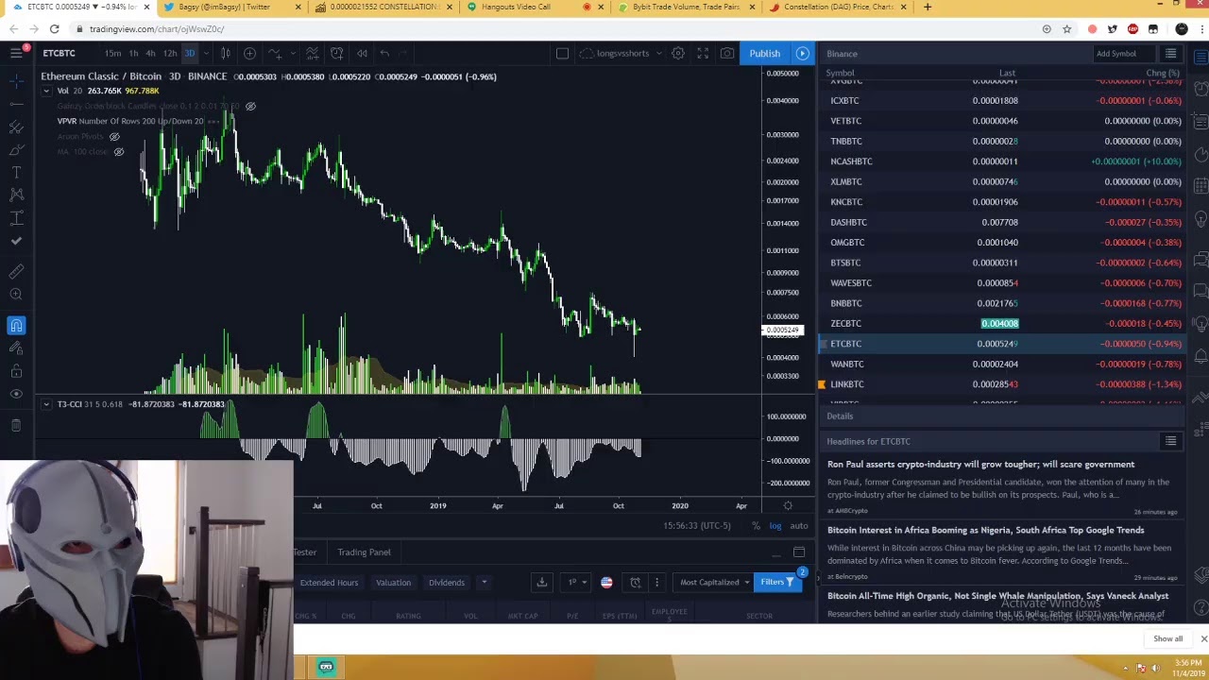Open chart settings gear in top toolbar

coord(678,53)
